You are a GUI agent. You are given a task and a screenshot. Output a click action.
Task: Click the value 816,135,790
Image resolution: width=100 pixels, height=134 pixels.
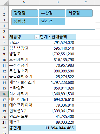[x=64, y=60]
